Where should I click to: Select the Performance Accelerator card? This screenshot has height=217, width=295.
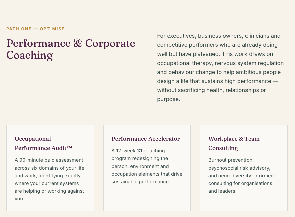[x=147, y=168]
